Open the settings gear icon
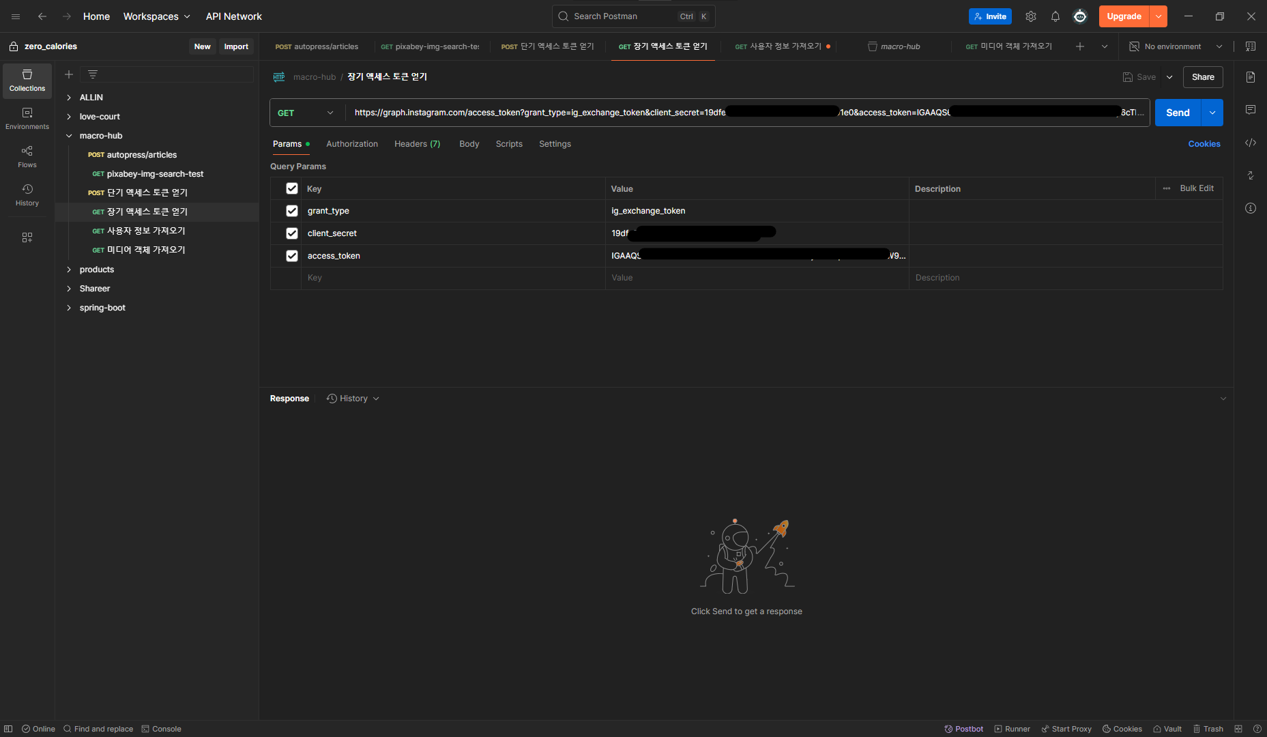 tap(1031, 16)
